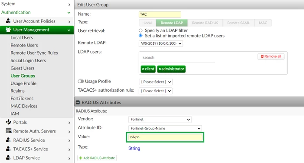Remove the administrator user tag
The width and height of the screenshot is (304, 163).
tap(160, 69)
